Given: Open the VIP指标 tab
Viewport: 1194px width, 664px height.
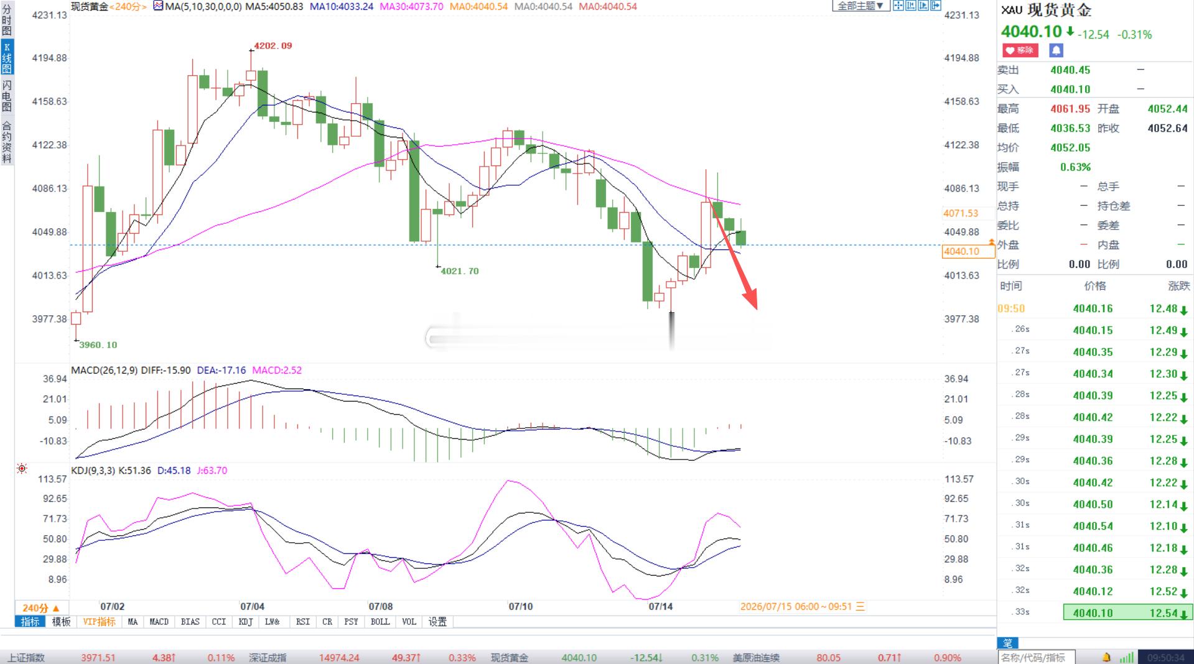Looking at the screenshot, I should point(99,622).
